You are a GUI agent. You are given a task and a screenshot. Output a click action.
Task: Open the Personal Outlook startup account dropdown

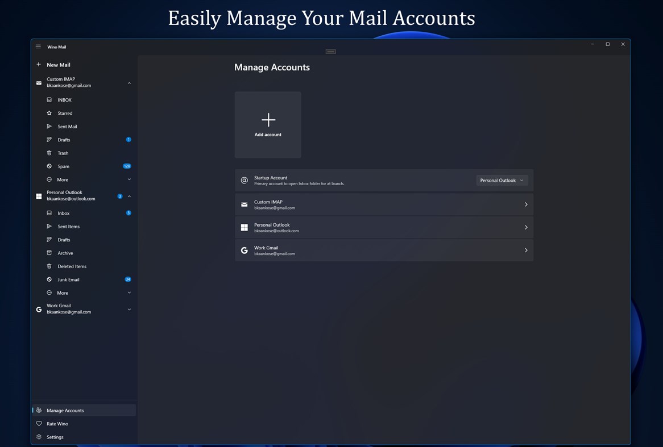pyautogui.click(x=502, y=180)
